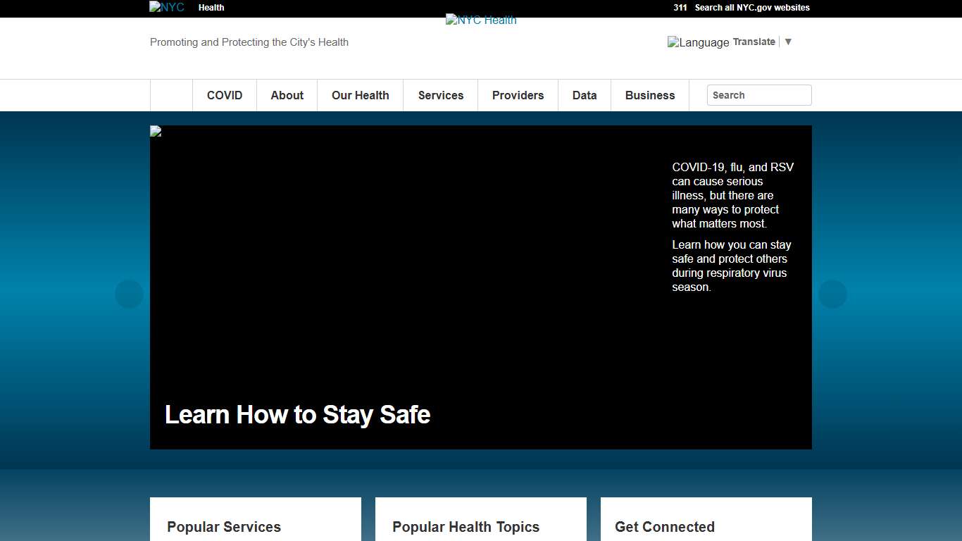Expand the Translate language dropdown arrow
The image size is (962, 541).
(x=788, y=42)
